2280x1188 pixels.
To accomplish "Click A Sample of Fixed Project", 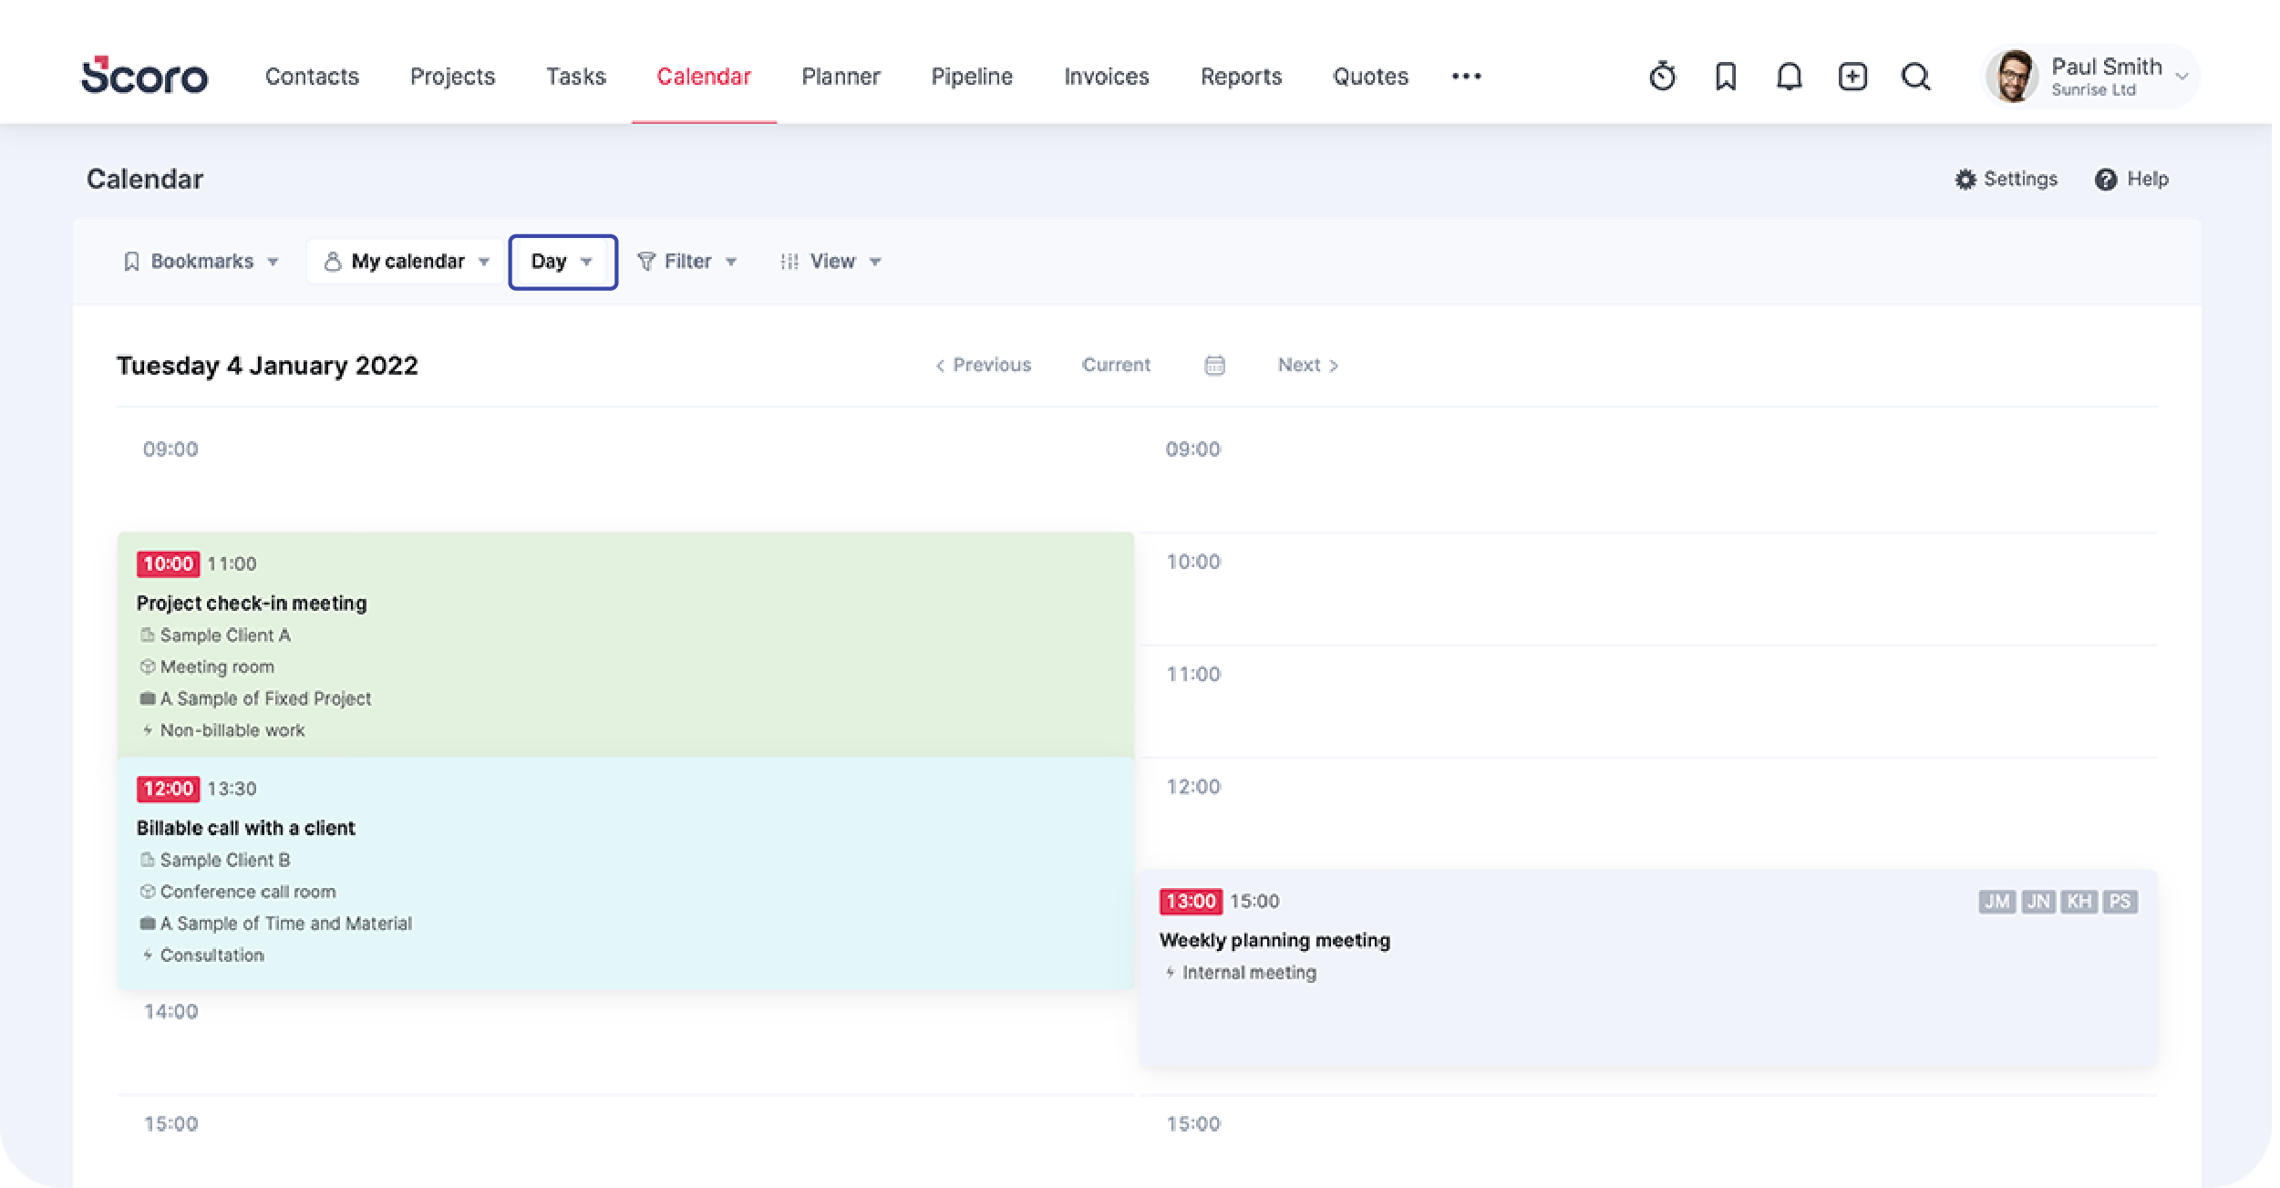I will coord(265,698).
